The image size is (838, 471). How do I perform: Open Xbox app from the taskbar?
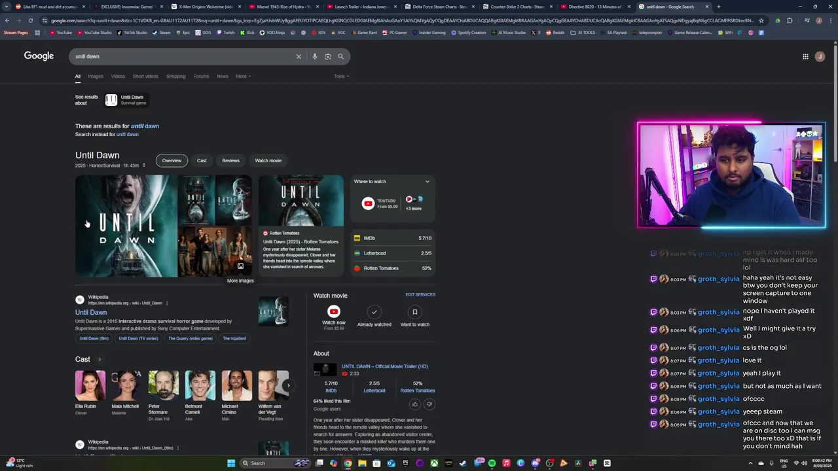434,463
